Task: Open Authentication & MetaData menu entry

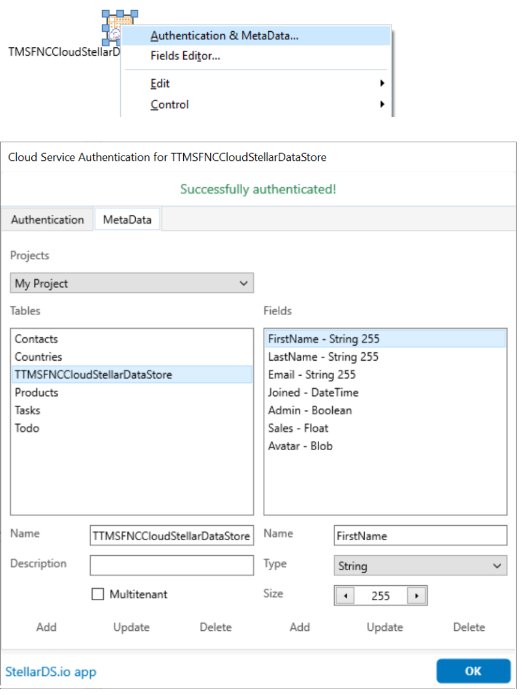Action: point(256,35)
